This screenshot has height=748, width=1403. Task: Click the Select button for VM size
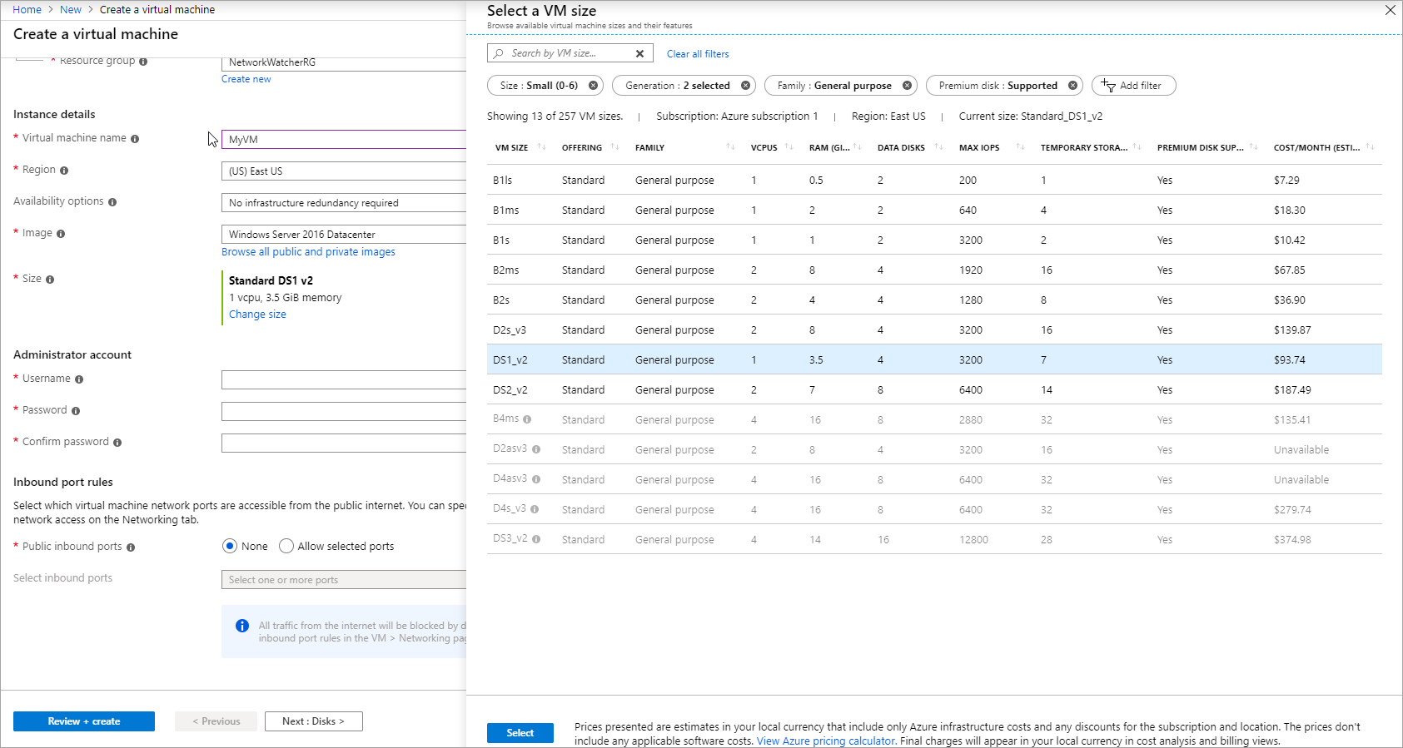click(520, 733)
